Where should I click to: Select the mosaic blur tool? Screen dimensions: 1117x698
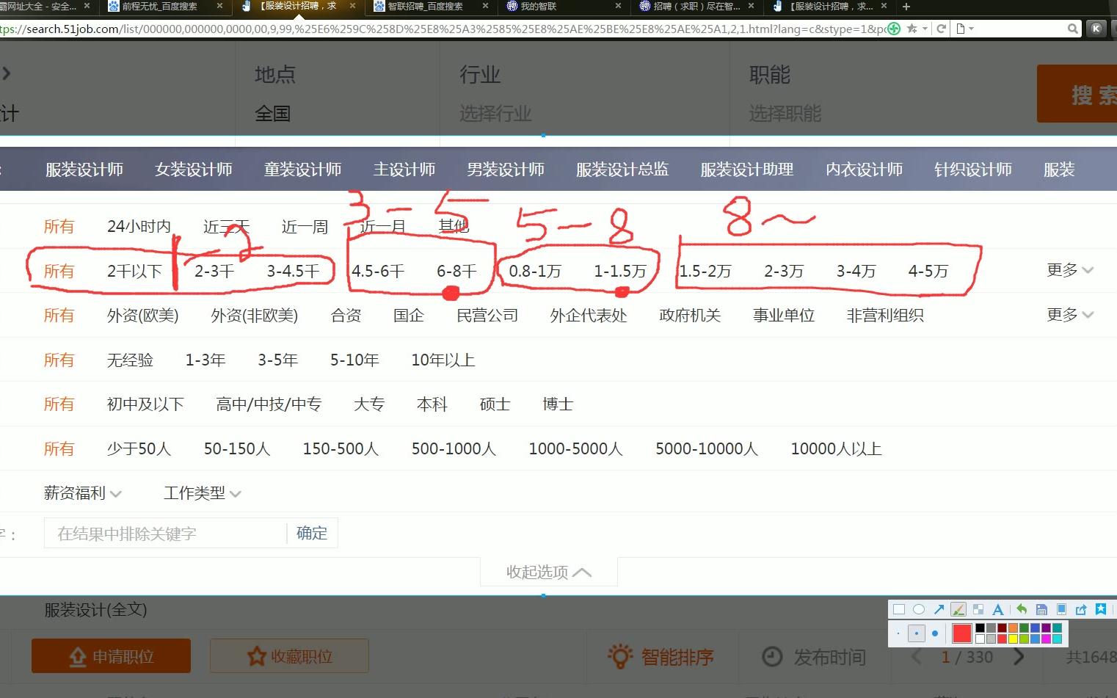(978, 609)
